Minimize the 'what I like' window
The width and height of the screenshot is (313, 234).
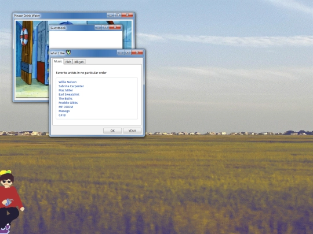coord(121,53)
